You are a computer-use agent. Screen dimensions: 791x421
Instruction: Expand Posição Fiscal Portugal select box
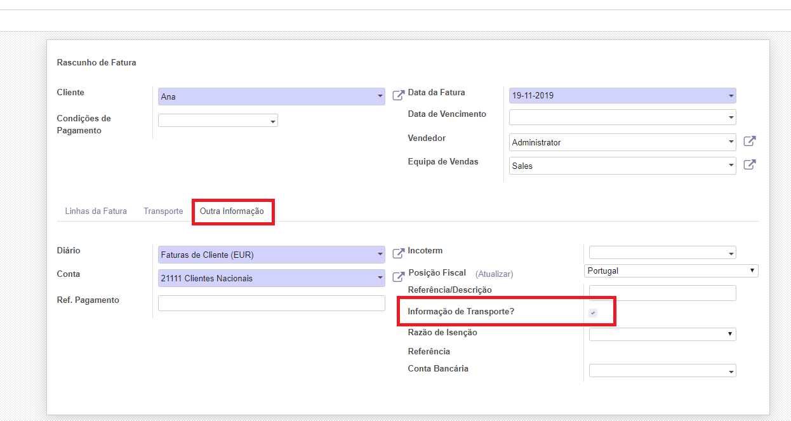pos(671,271)
